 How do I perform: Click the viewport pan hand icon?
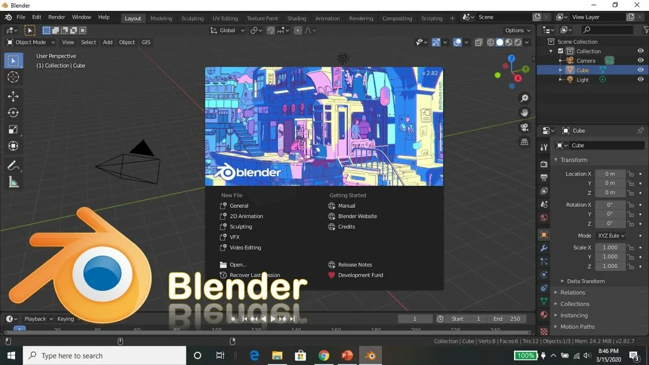[525, 113]
